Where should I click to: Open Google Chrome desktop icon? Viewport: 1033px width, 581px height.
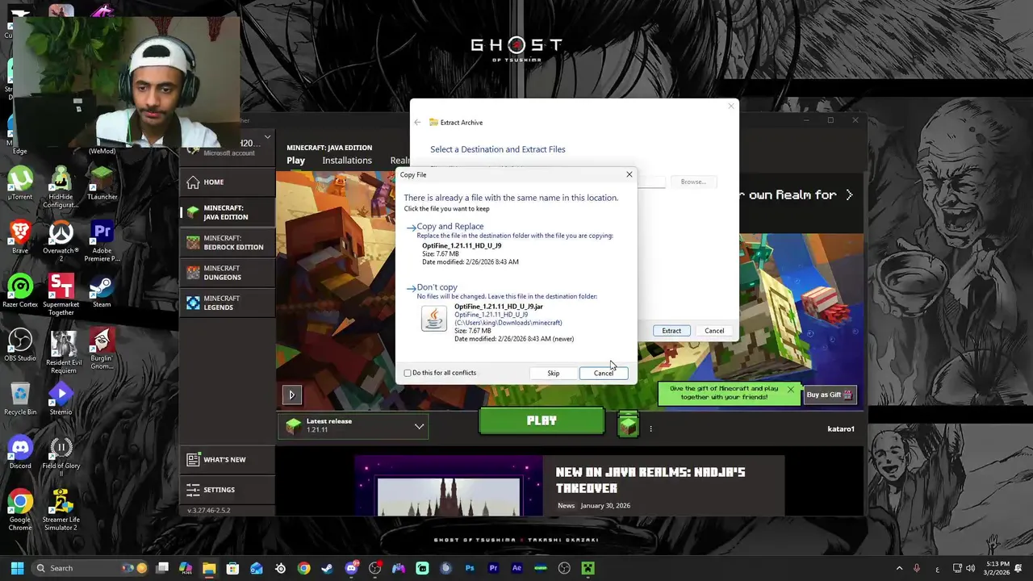(x=20, y=510)
